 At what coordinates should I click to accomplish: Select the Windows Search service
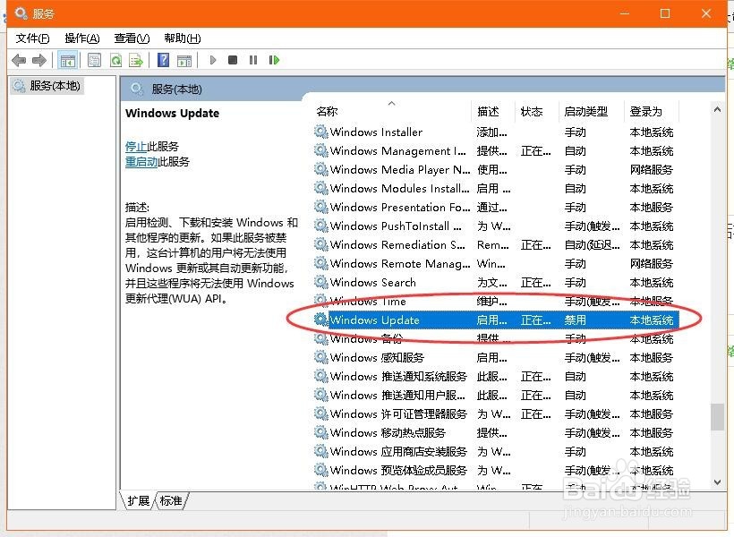(x=495, y=282)
